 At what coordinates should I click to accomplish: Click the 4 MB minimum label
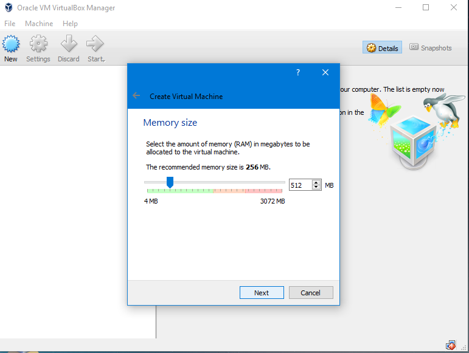[151, 201]
